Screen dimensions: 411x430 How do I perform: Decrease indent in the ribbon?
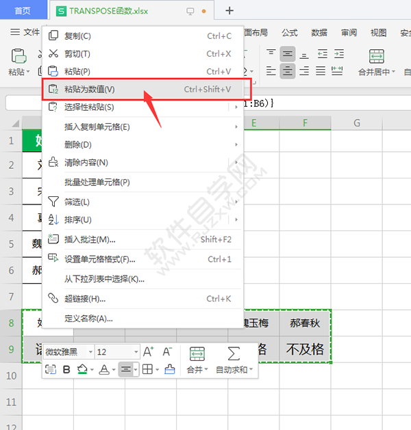[322, 54]
